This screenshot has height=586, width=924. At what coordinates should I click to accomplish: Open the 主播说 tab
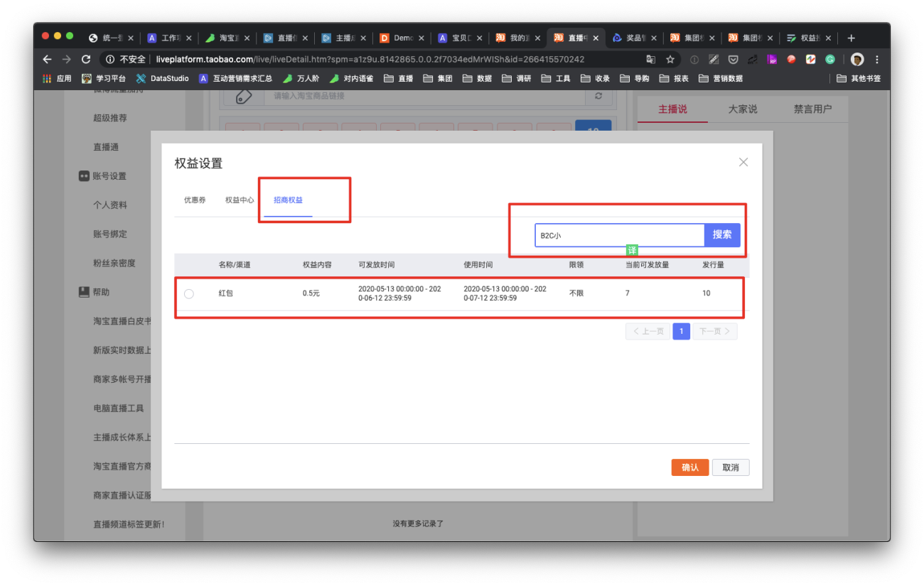click(672, 109)
